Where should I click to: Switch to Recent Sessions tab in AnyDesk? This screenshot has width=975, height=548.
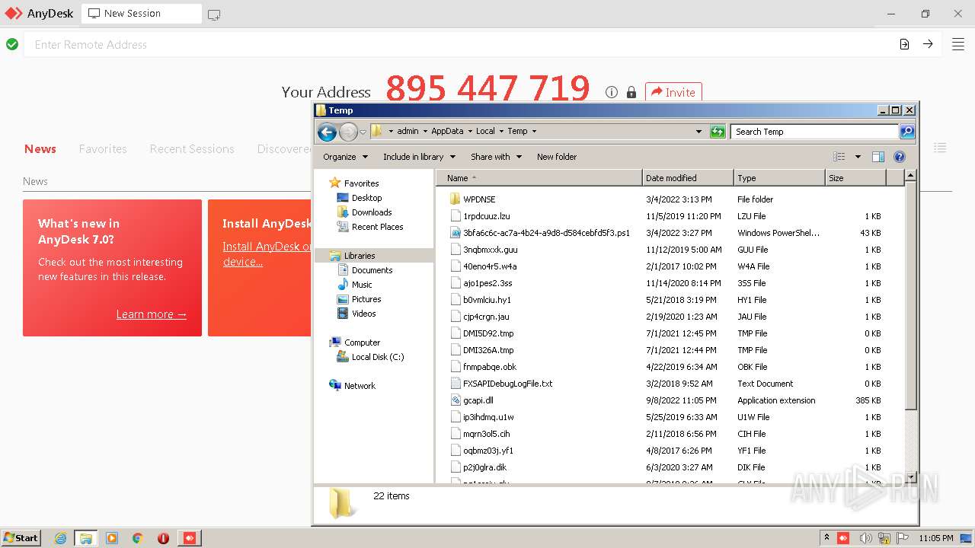point(192,149)
